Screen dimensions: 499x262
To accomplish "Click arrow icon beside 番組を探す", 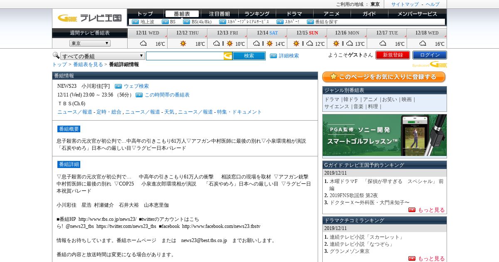I will tap(310, 22).
